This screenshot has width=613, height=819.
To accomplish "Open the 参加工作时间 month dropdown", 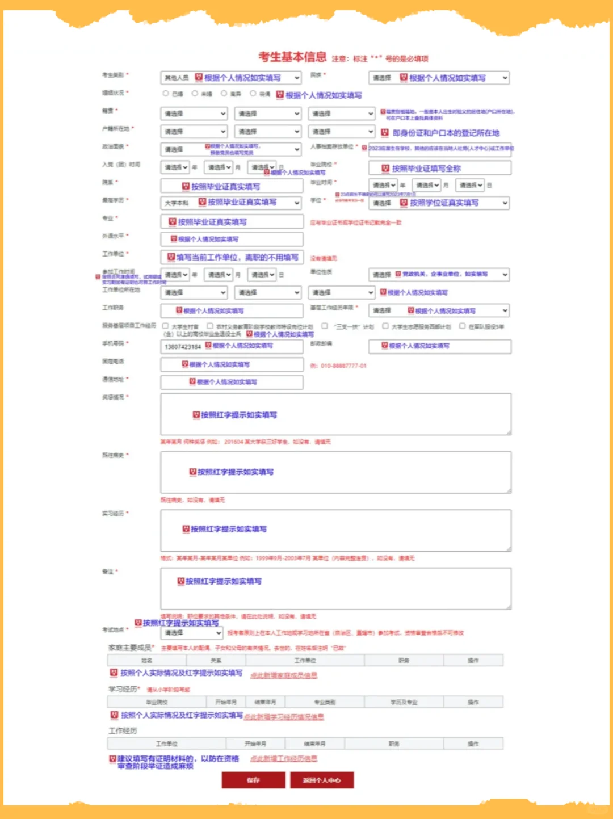I will (219, 275).
